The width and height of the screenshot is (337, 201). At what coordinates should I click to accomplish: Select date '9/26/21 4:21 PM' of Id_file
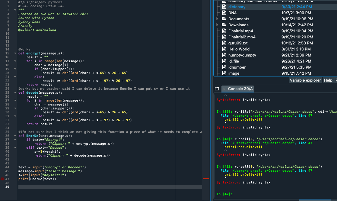point(296,61)
